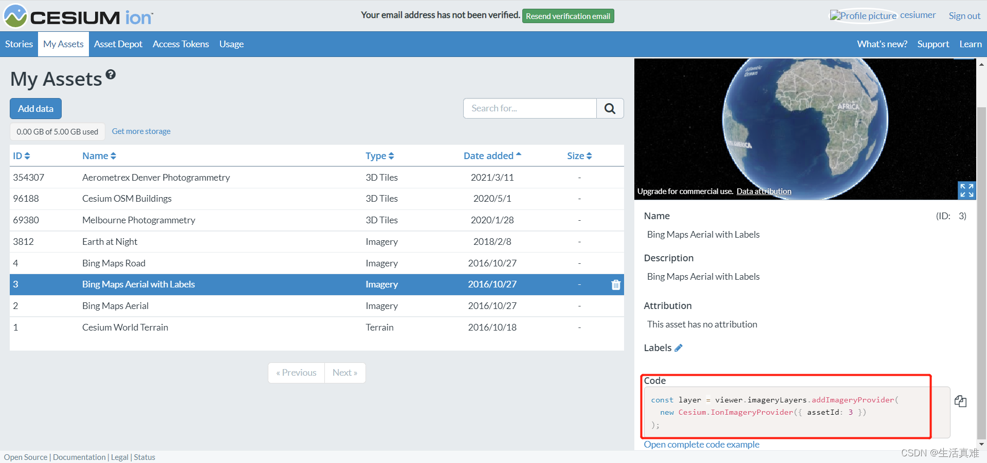Click the Next page button
The height and width of the screenshot is (463, 987).
click(345, 373)
